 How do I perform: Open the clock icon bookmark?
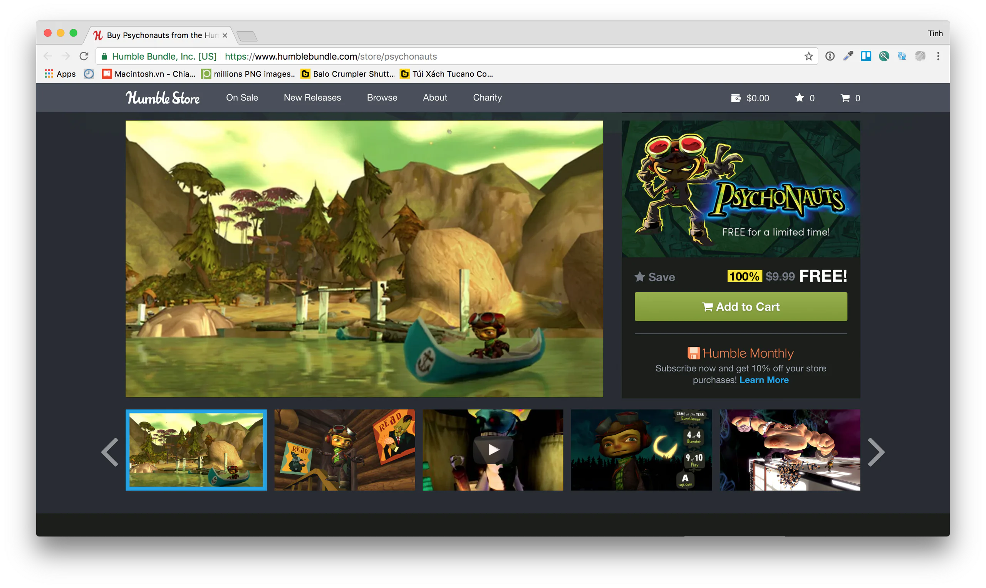click(x=89, y=74)
